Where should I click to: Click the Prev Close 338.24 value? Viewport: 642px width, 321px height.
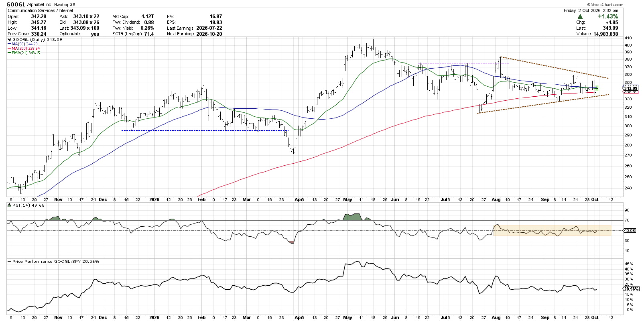pyautogui.click(x=39, y=34)
